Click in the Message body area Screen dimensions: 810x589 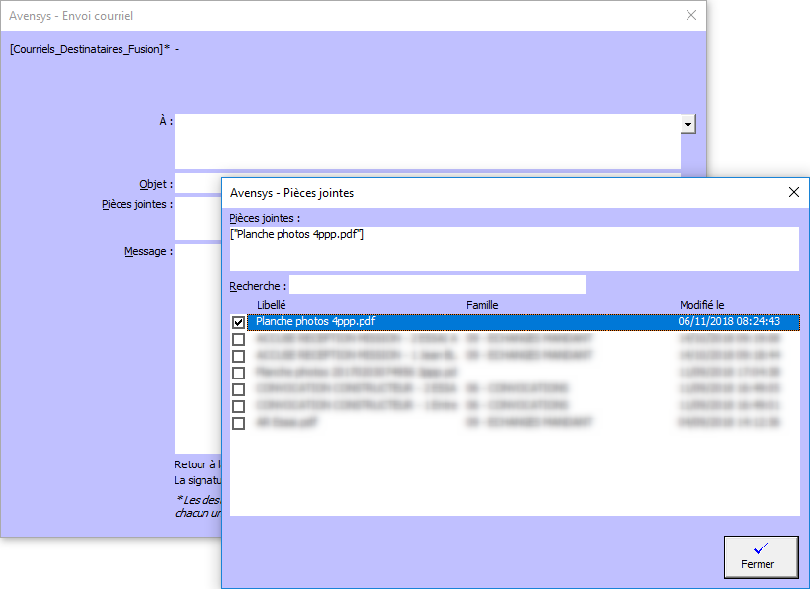point(198,346)
